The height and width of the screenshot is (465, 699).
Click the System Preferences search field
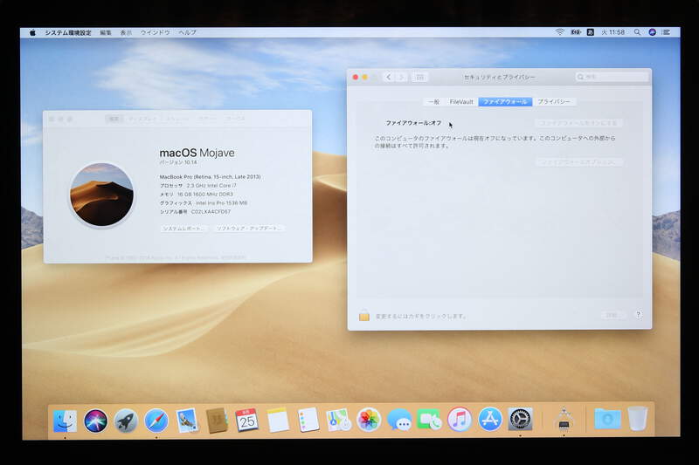point(611,77)
